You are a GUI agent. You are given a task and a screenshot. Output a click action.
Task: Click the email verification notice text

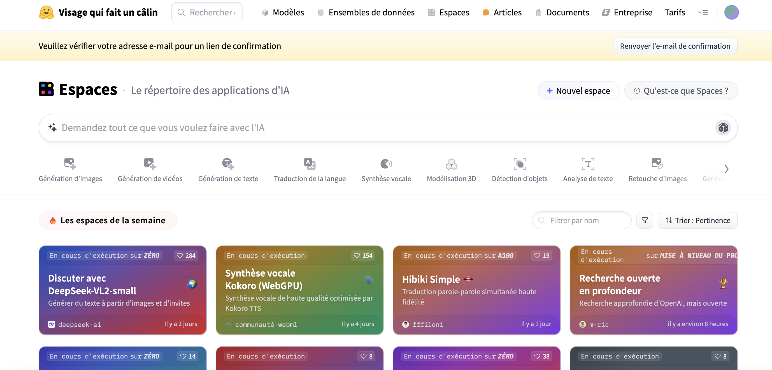pyautogui.click(x=160, y=46)
